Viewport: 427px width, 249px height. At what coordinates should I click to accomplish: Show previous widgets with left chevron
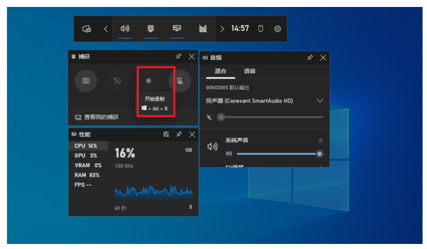click(106, 29)
